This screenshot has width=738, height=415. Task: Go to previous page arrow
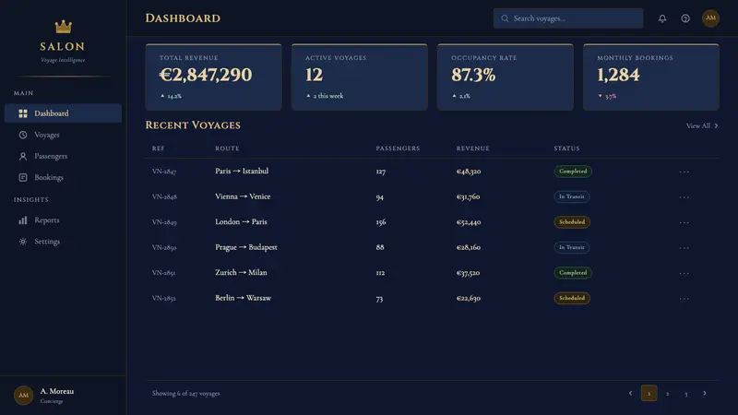pos(630,394)
